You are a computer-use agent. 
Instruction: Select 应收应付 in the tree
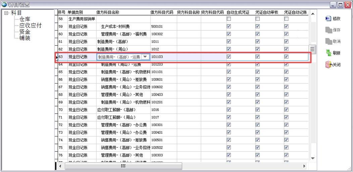30,25
